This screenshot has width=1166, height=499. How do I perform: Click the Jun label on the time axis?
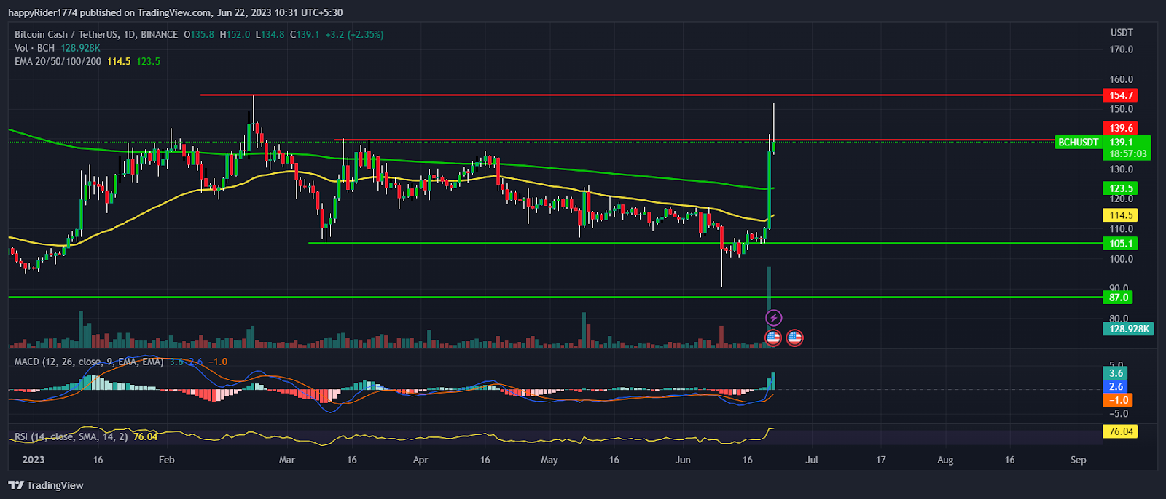click(x=683, y=460)
